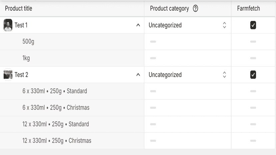276x155 pixels.
Task: Click the Product title column header
Action: click(18, 8)
